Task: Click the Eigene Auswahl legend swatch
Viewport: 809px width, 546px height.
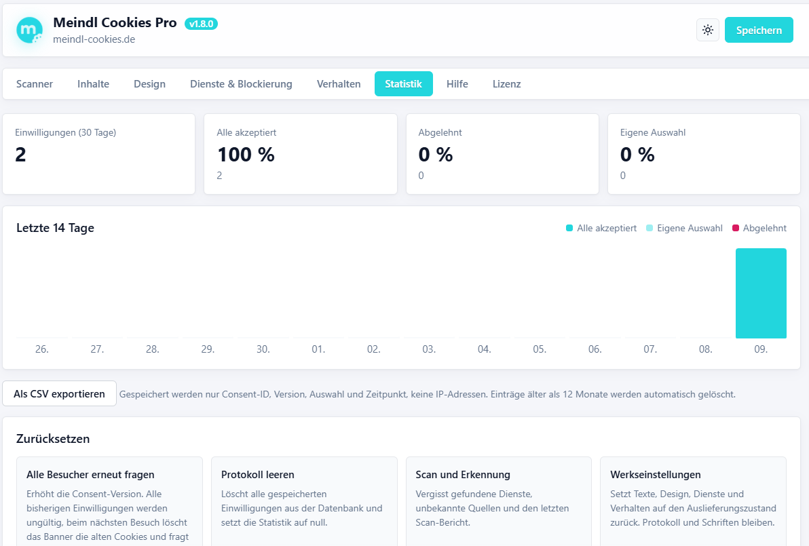Action: [650, 228]
